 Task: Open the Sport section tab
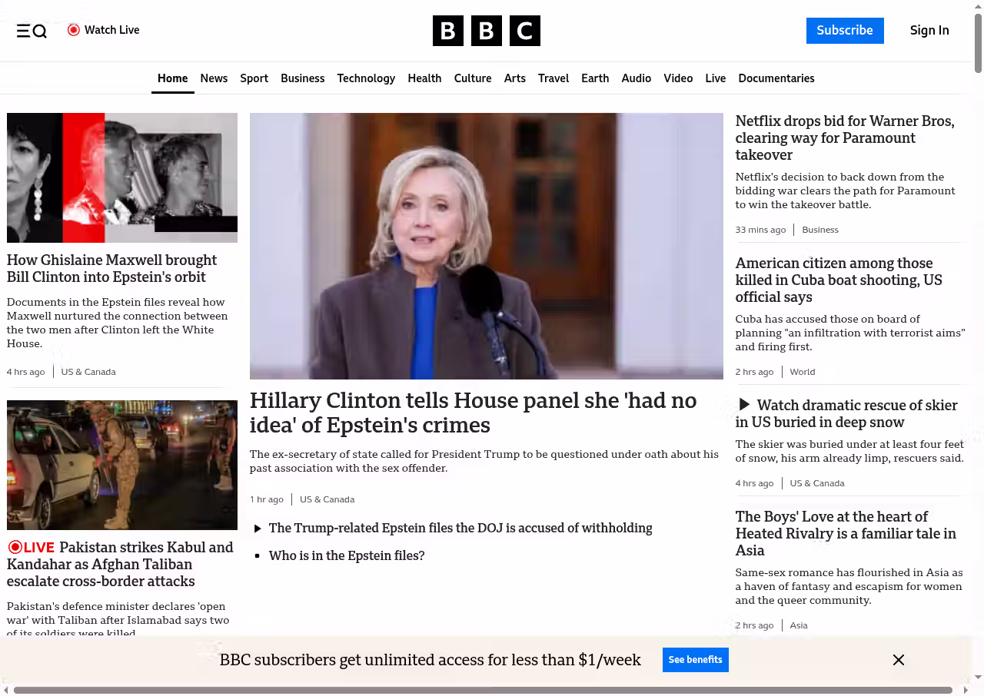[254, 78]
